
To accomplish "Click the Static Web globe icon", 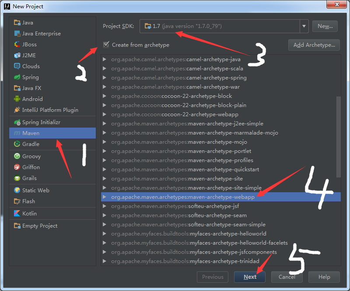I will pos(17,190).
